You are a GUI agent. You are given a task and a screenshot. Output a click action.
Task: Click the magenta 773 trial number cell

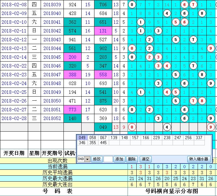point(72,110)
